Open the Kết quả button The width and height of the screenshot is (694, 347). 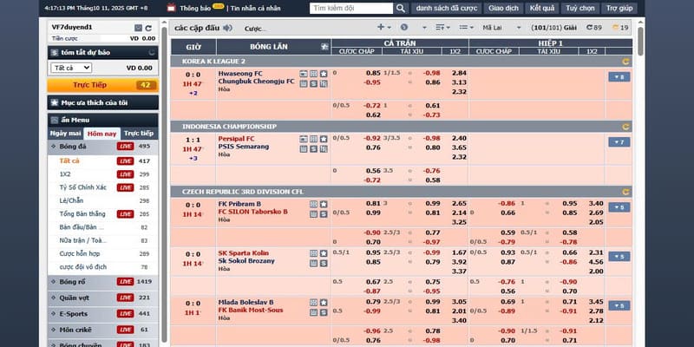tap(541, 9)
